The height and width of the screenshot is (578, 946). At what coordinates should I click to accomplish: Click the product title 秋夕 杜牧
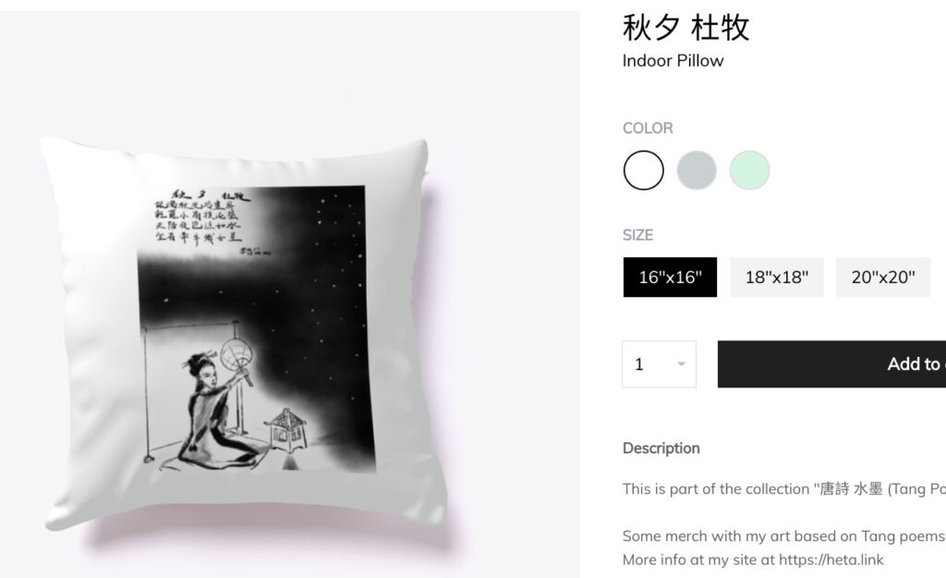click(x=685, y=28)
